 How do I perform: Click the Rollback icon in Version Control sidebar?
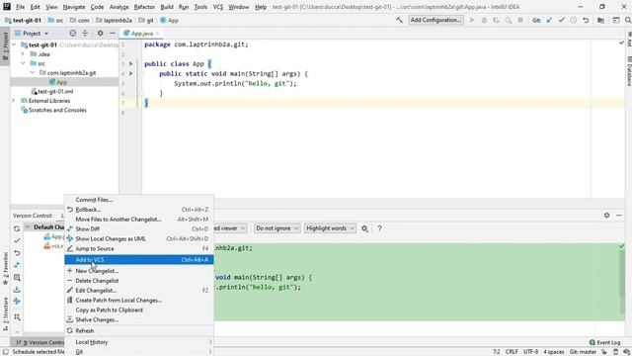(17, 253)
